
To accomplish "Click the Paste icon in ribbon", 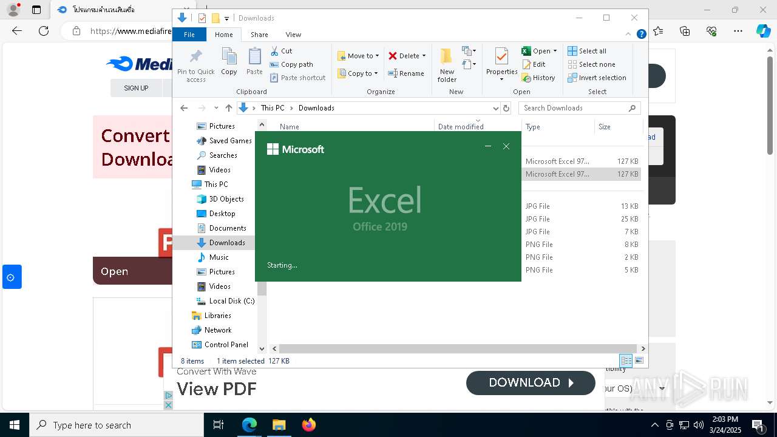I will [x=254, y=62].
